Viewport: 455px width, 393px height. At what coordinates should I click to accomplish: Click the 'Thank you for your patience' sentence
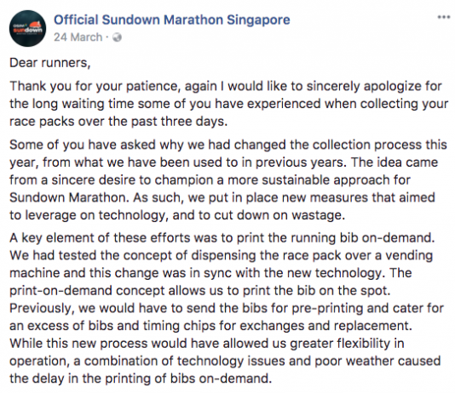click(95, 86)
